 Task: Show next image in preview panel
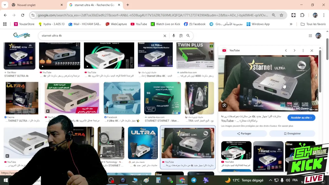coord(295,51)
